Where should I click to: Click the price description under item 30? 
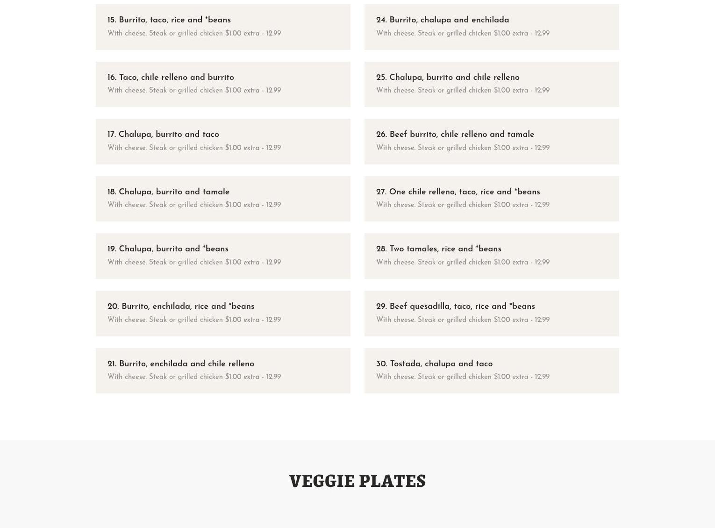(463, 377)
